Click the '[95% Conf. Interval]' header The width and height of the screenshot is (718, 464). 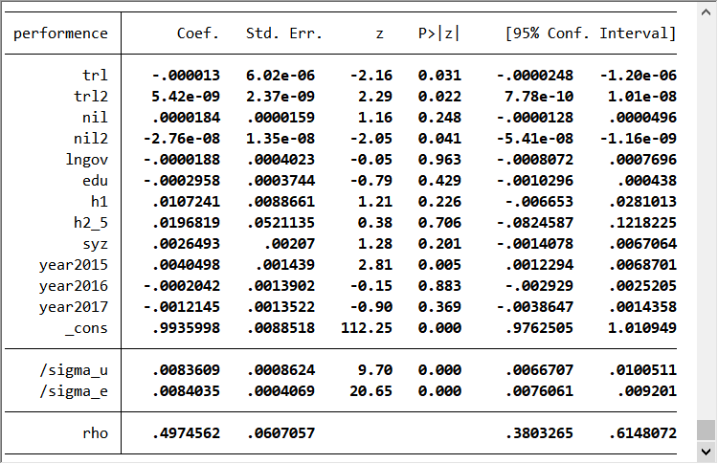(x=591, y=33)
